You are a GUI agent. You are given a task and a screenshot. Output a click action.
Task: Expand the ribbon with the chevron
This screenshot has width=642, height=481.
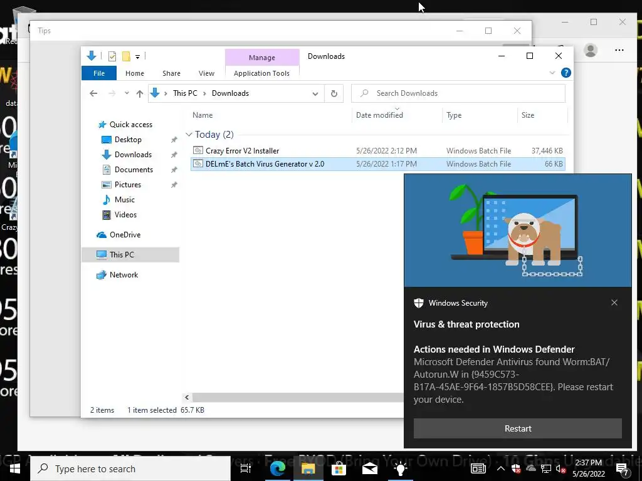coord(552,73)
